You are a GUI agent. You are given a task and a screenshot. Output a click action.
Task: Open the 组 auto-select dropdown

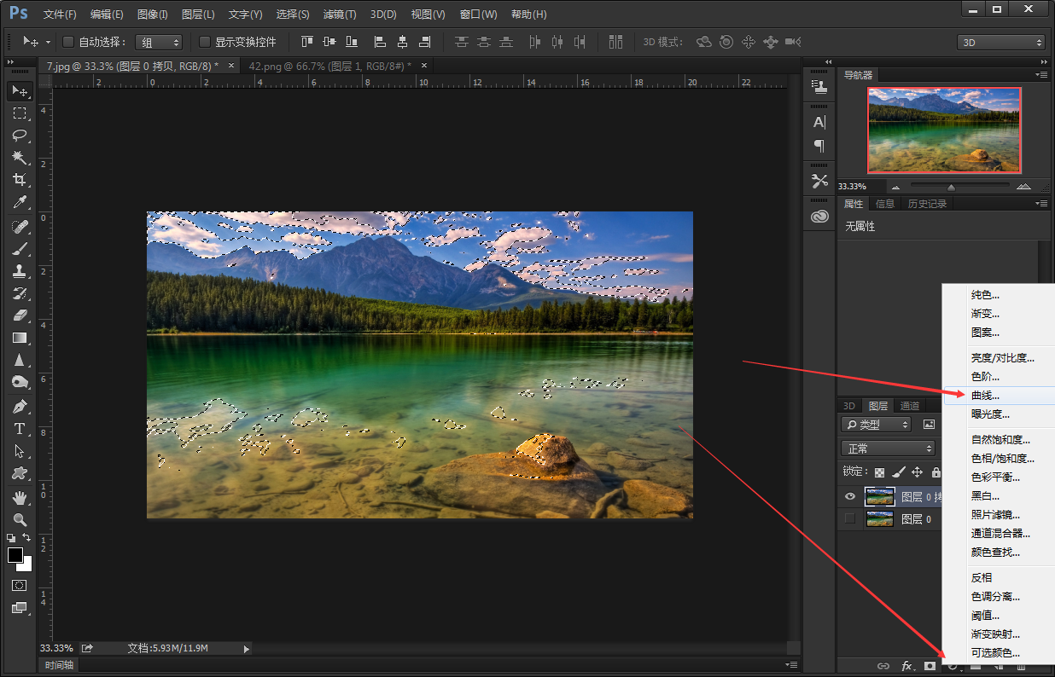pyautogui.click(x=160, y=42)
